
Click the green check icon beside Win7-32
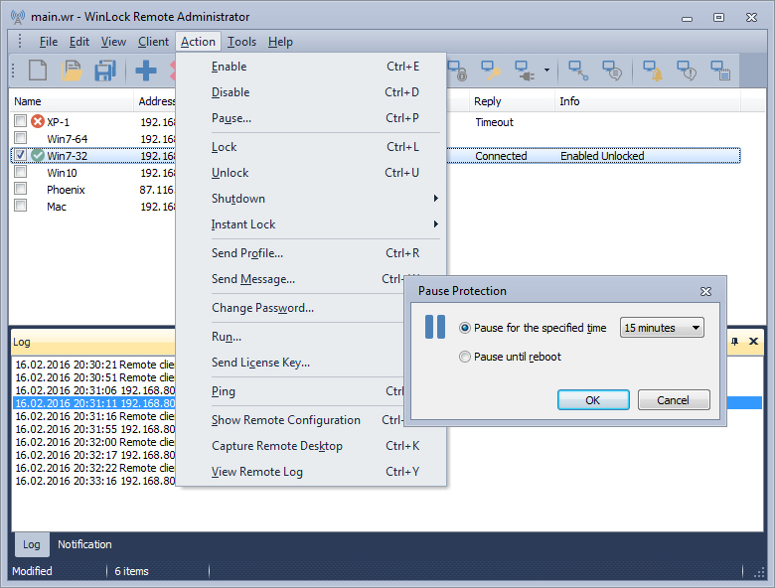tap(38, 155)
